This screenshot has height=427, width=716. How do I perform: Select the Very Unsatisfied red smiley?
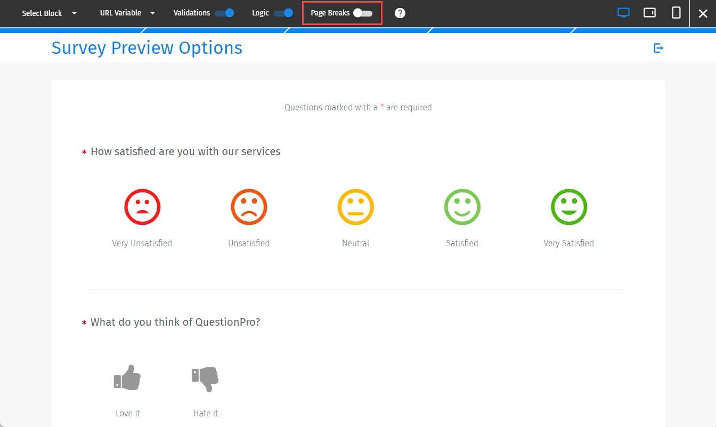[x=142, y=207]
